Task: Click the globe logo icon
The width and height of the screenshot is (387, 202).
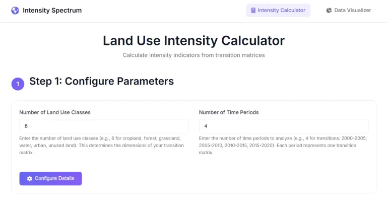Action: (x=15, y=10)
